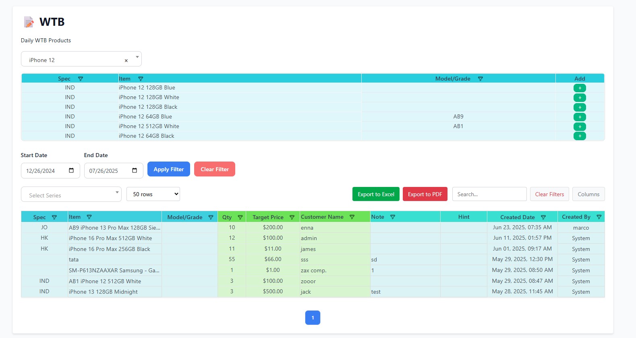Open the Columns chooser
The height and width of the screenshot is (338, 636).
588,194
